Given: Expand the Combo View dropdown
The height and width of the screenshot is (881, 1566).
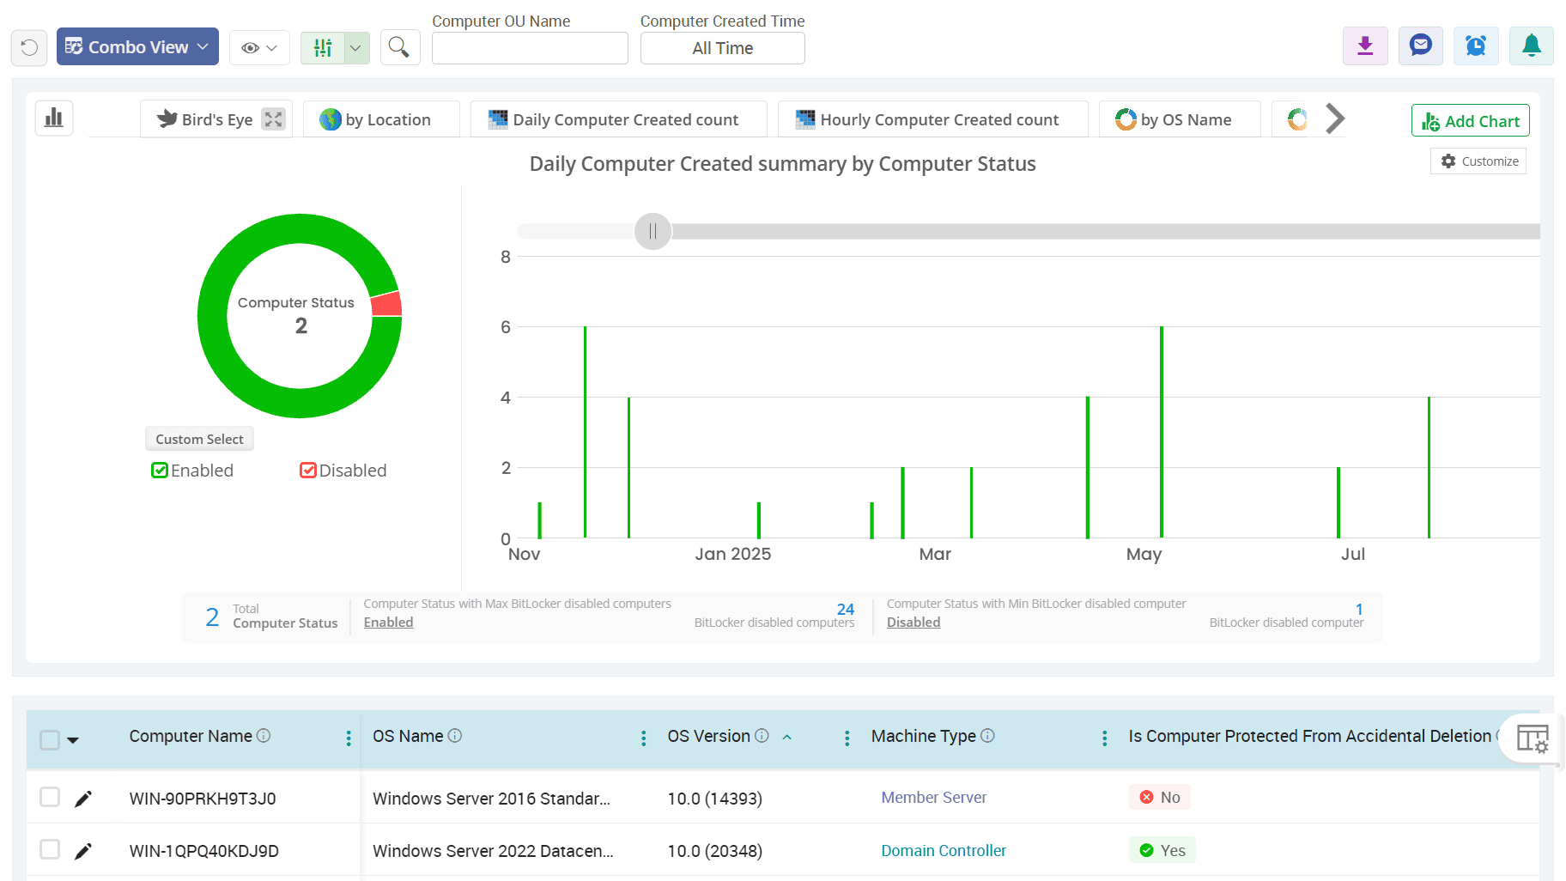Looking at the screenshot, I should point(137,47).
